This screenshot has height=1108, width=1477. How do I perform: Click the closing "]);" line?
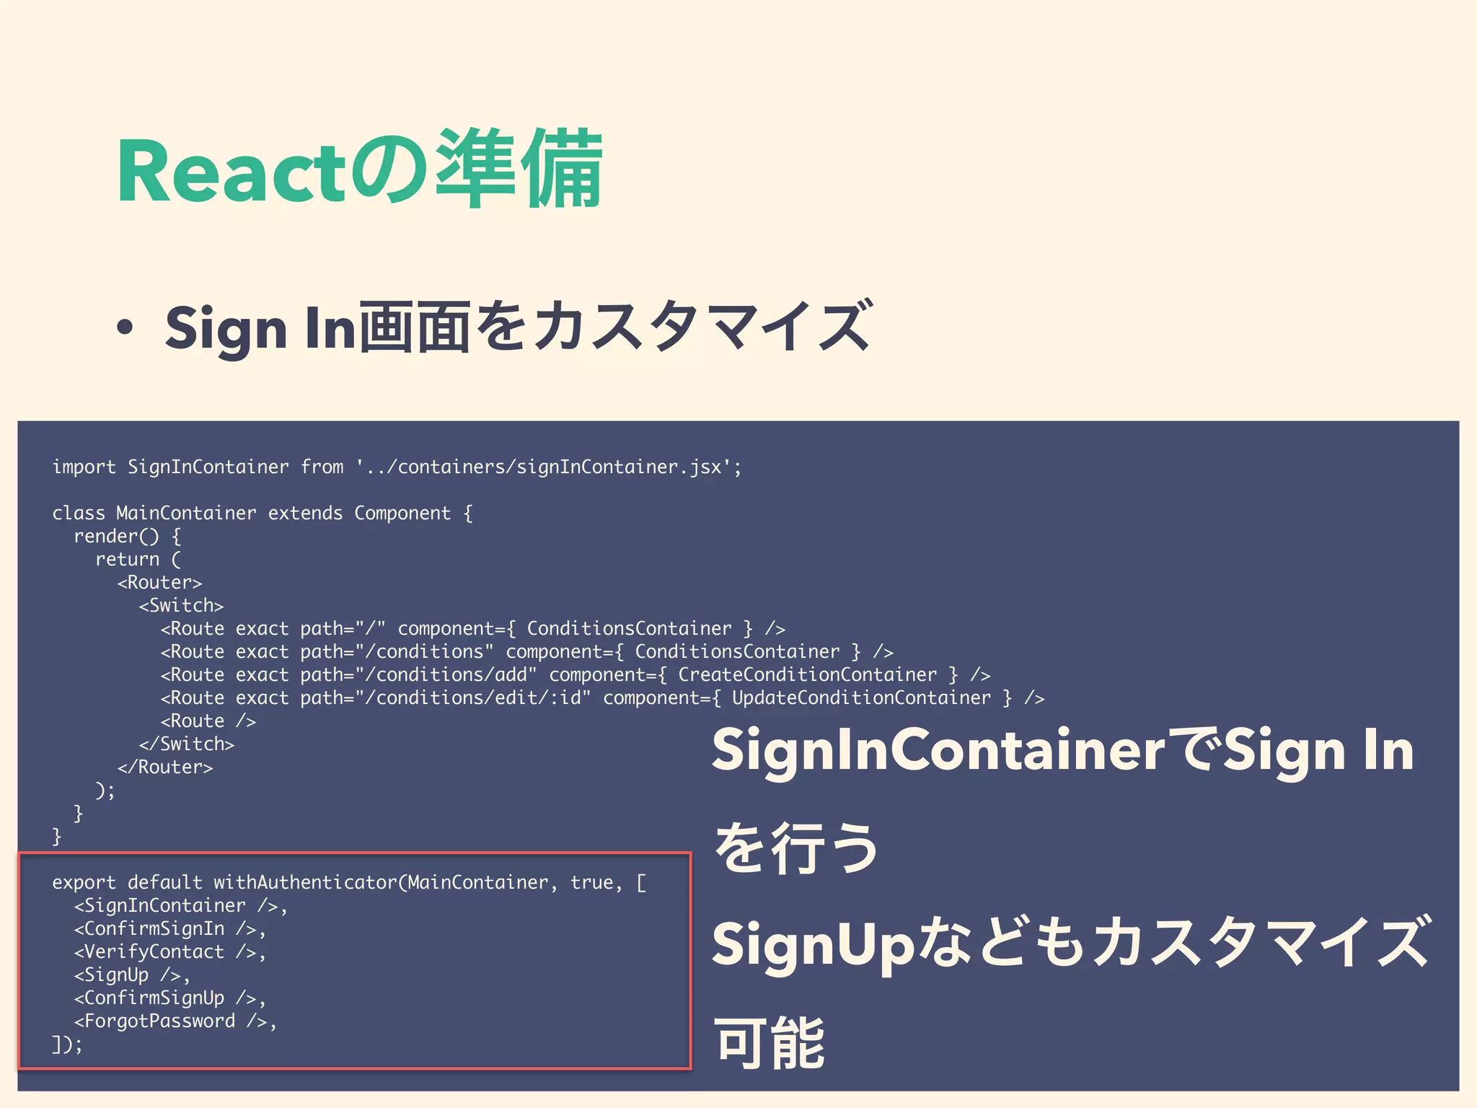pos(68,1044)
